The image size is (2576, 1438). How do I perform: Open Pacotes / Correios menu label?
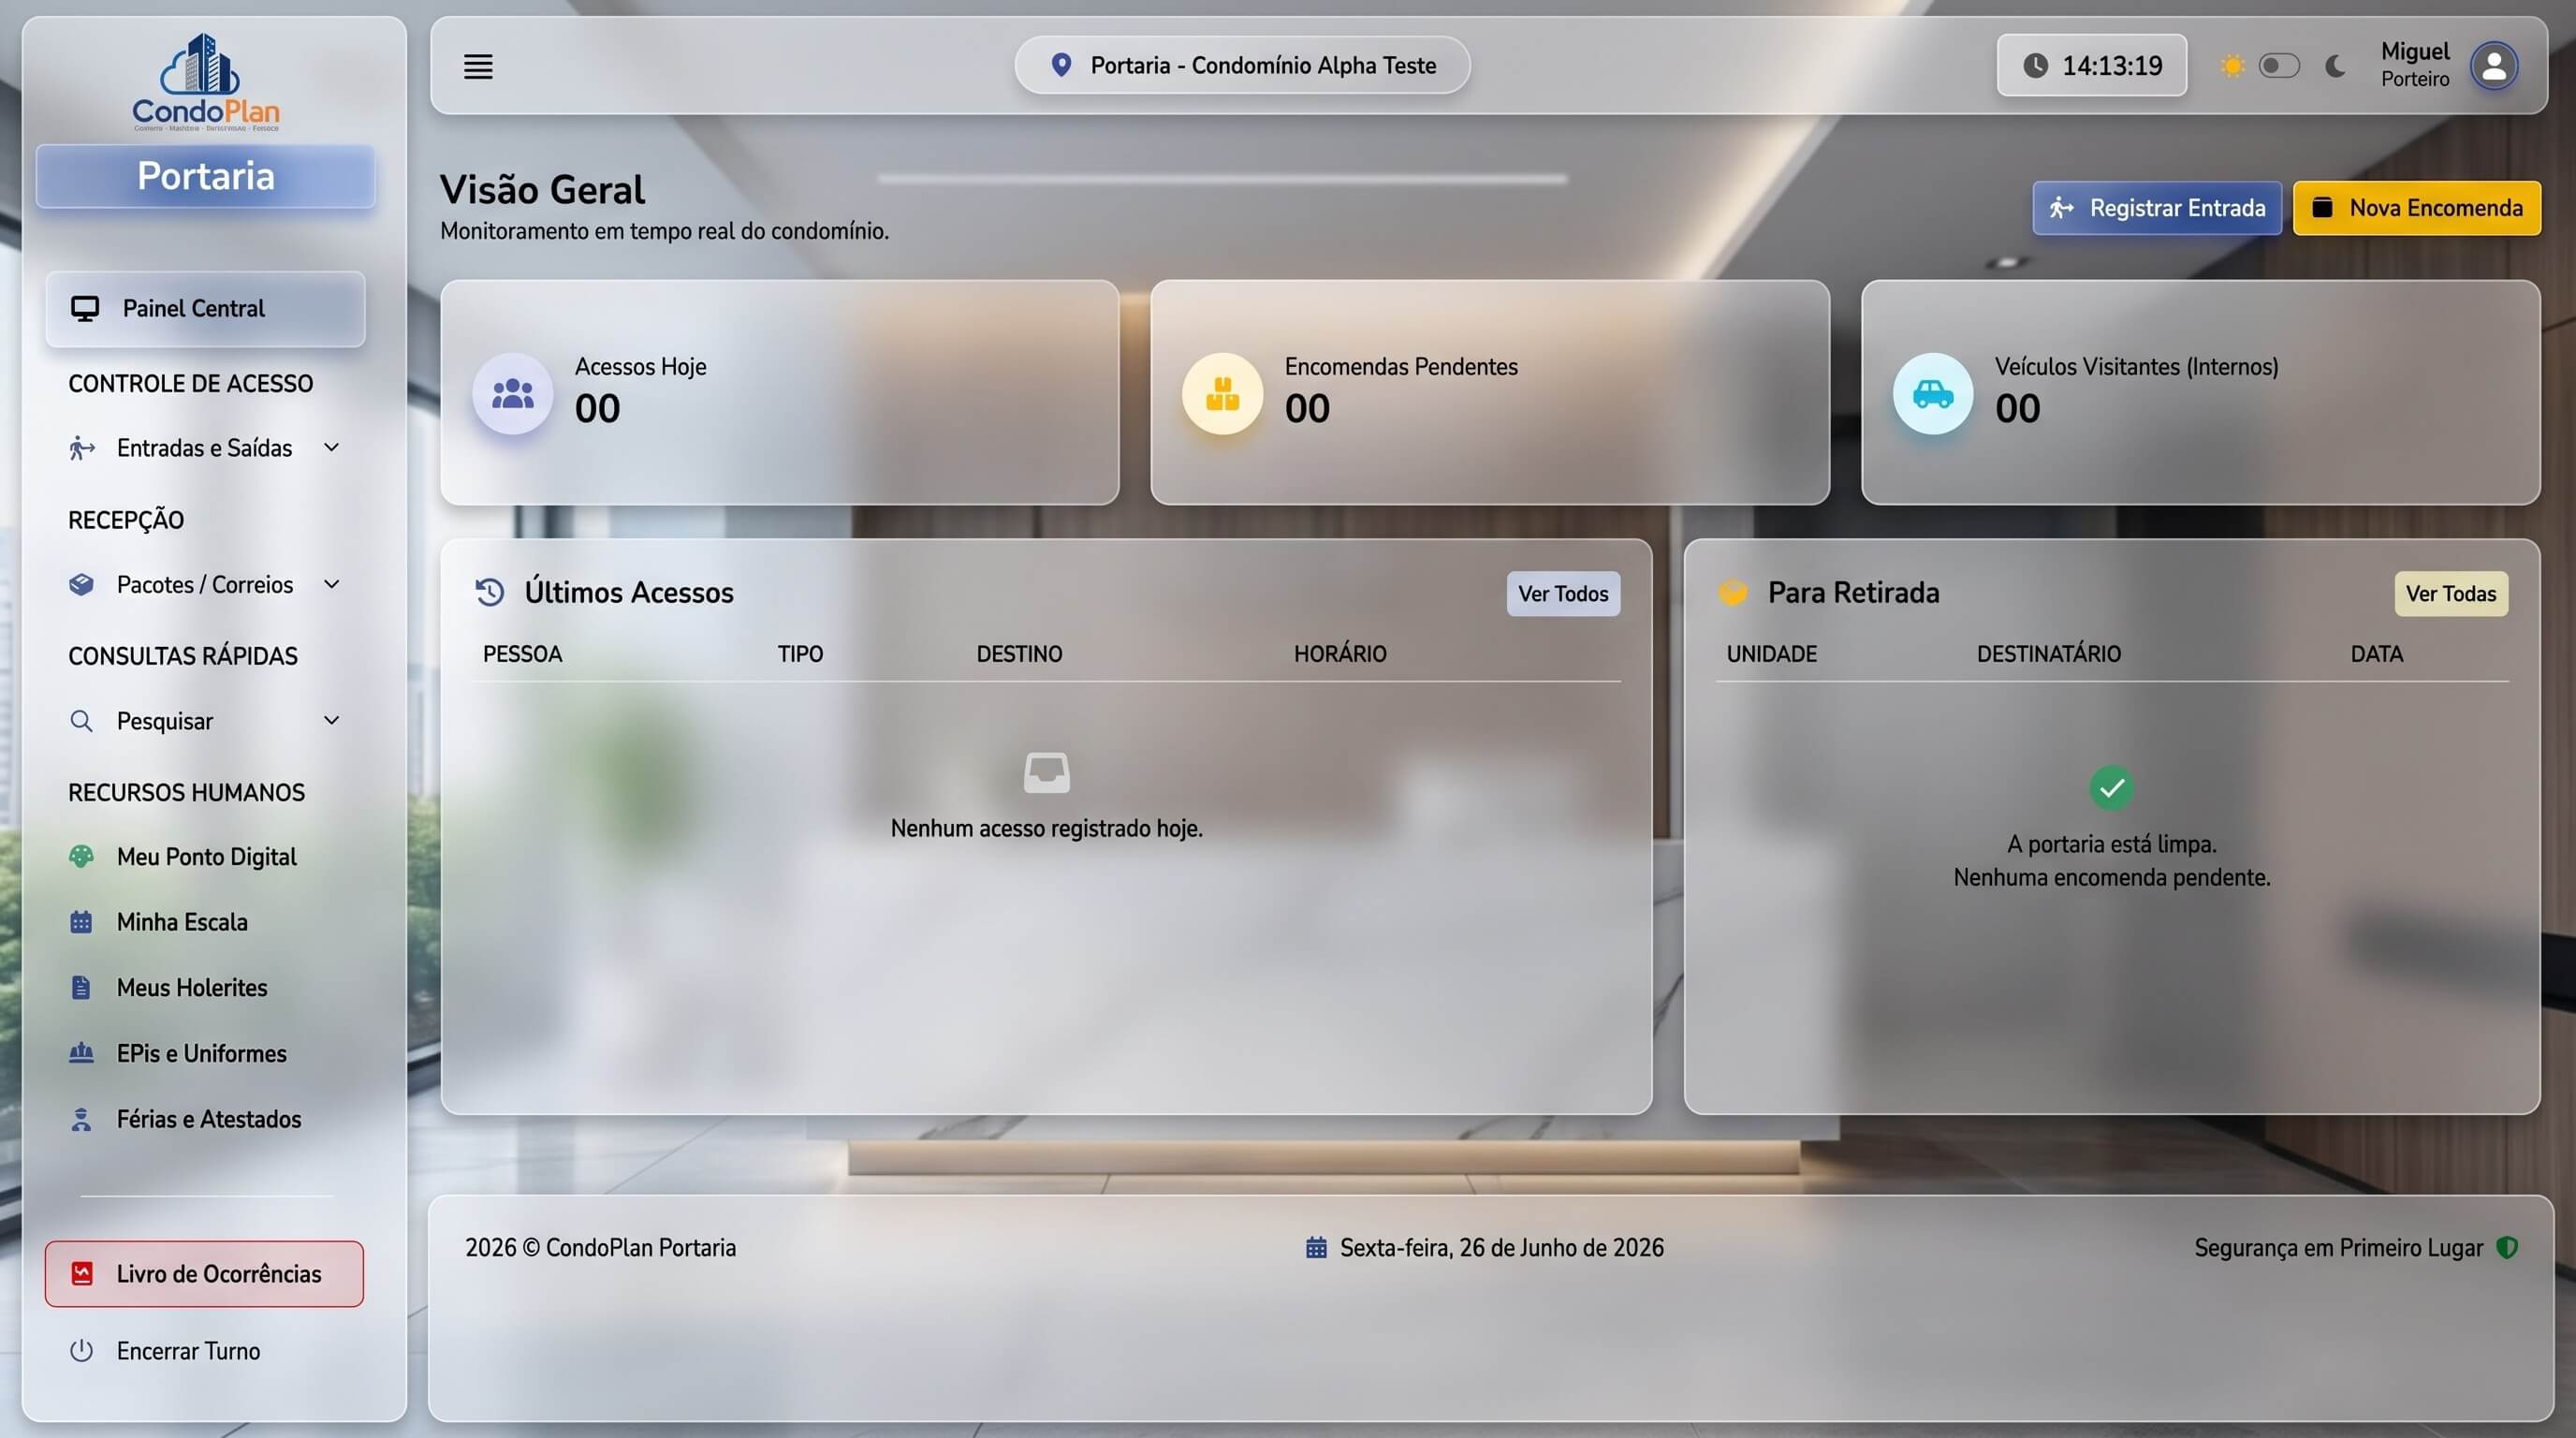(x=205, y=584)
